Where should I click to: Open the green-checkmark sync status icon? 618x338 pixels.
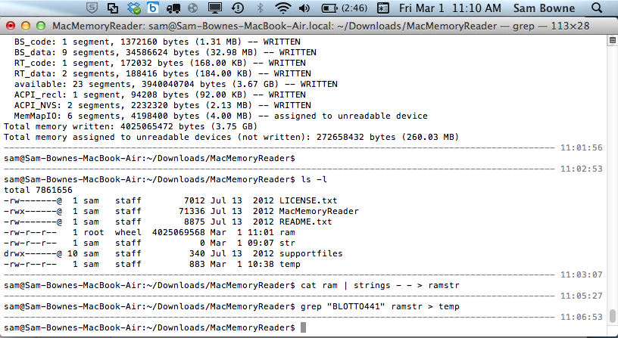pos(133,9)
